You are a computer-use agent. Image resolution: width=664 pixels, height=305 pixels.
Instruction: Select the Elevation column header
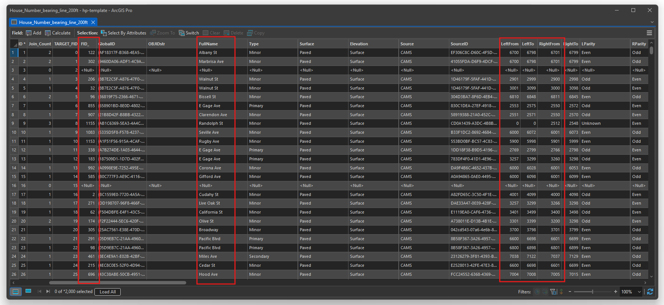tap(374, 44)
